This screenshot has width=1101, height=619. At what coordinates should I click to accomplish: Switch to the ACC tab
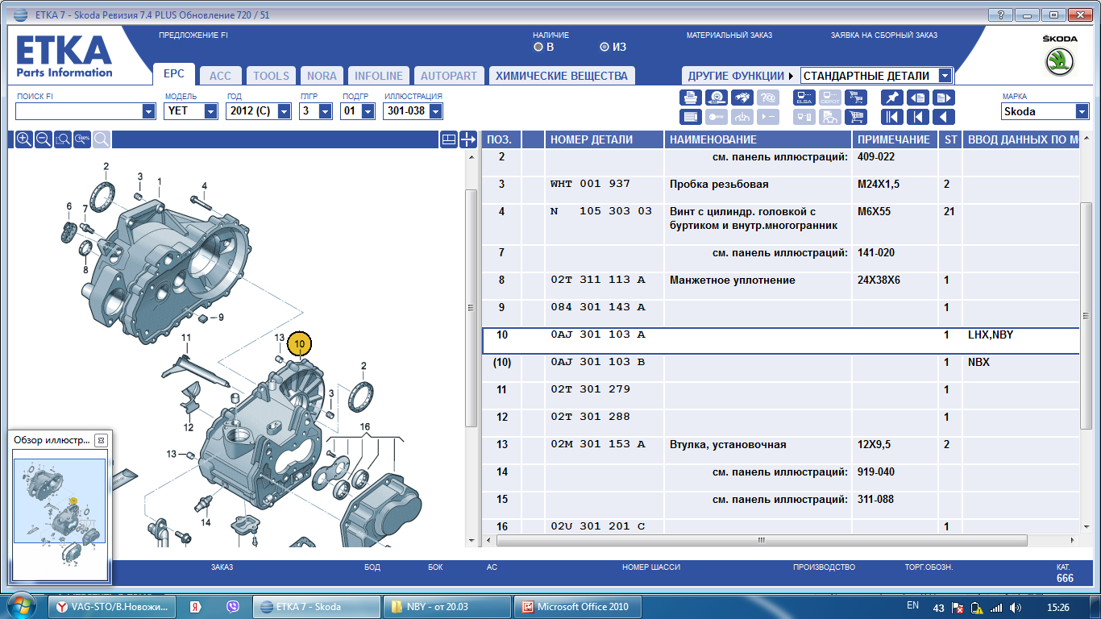(220, 76)
